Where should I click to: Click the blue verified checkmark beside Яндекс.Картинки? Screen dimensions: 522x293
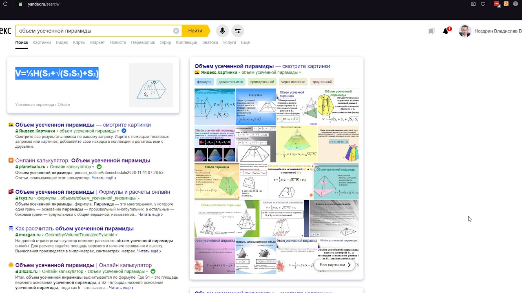(x=124, y=131)
